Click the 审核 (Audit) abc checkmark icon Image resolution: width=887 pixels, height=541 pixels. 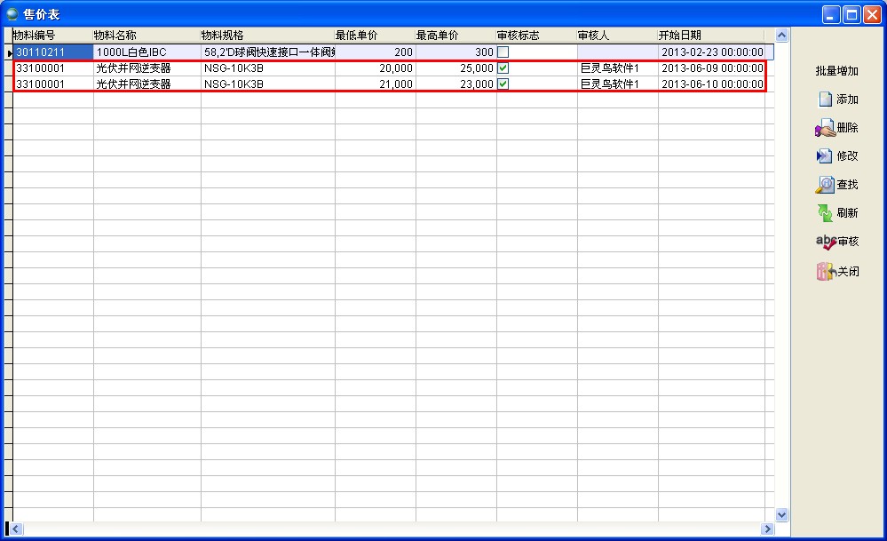coord(825,242)
